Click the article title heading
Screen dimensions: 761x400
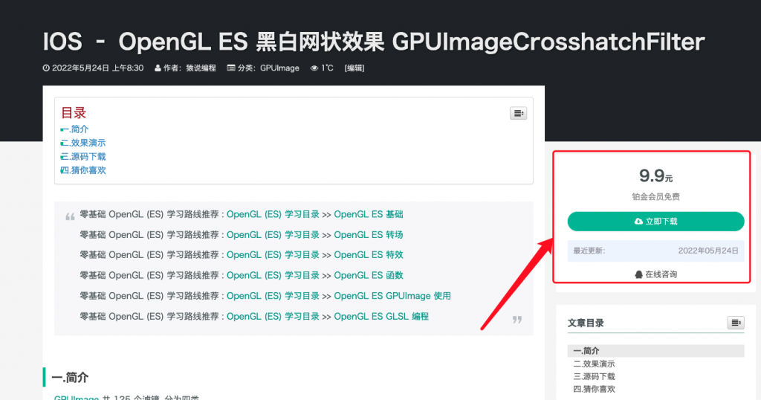[374, 42]
